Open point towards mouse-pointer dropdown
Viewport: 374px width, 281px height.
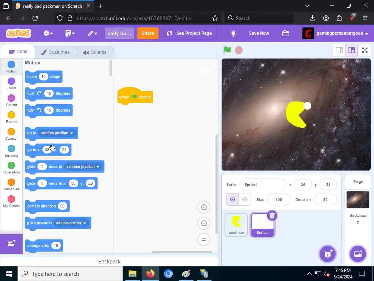pos(71,223)
